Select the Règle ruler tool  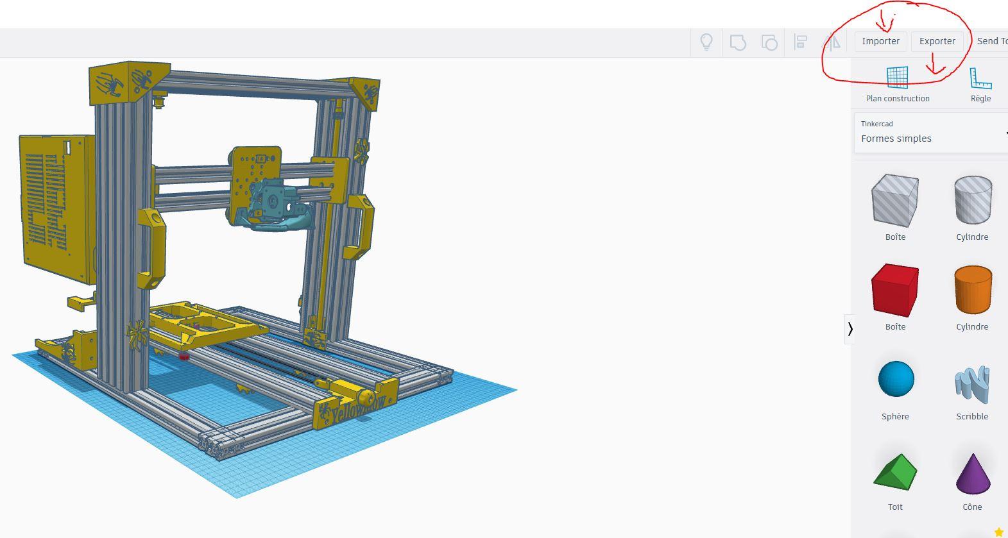tap(980, 84)
